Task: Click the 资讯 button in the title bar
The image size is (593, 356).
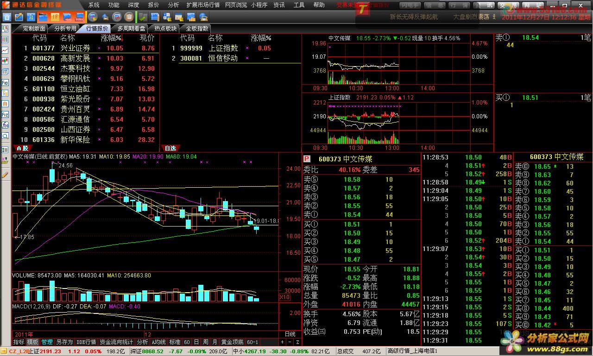Action: (485, 5)
